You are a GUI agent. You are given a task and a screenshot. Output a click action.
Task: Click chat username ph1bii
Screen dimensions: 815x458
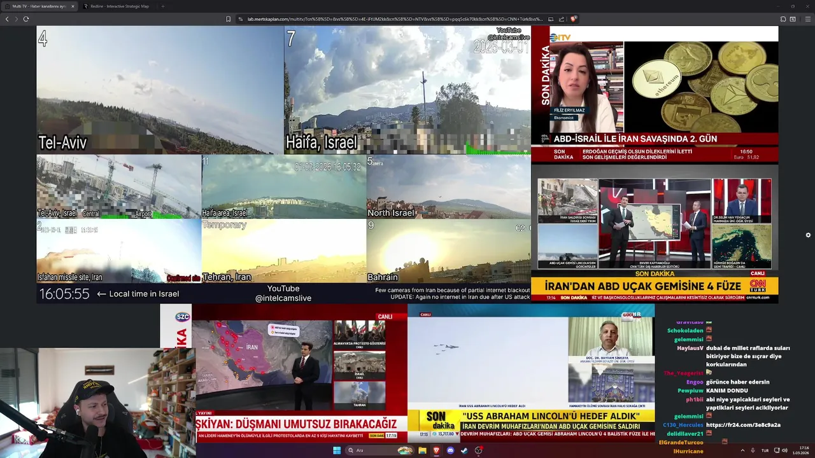[x=695, y=399]
